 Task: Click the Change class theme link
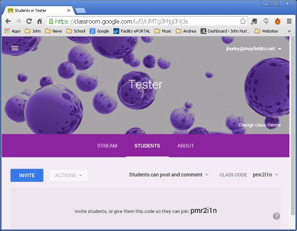(x=259, y=125)
